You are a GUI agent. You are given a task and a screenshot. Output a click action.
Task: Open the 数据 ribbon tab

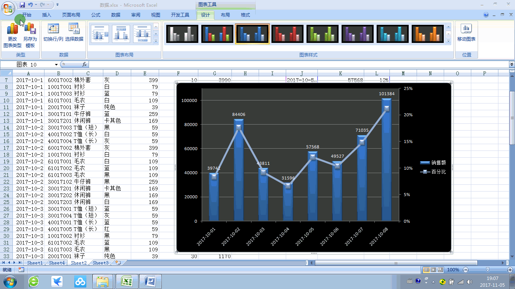[x=116, y=15]
